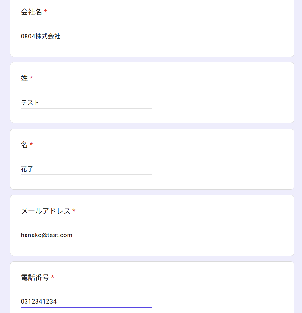
Task: Click the required asterisk next to 姓
Action: point(31,78)
